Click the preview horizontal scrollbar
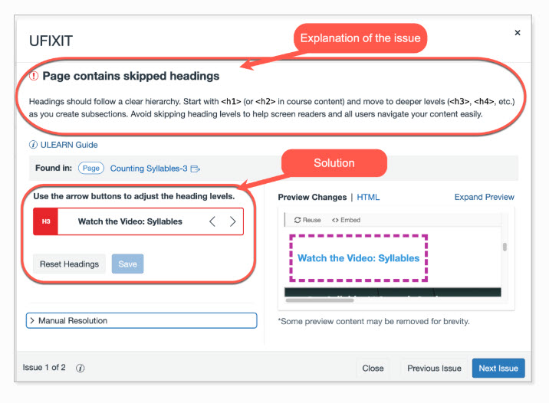Screen dimensions: 549x403 click(319, 300)
